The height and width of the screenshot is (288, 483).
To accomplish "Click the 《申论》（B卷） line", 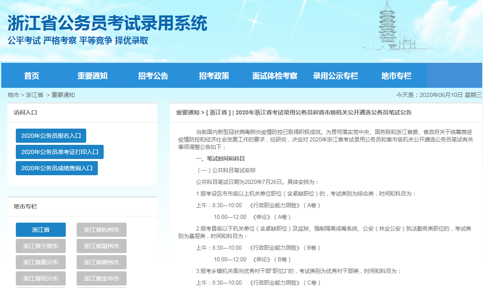I will 253,260.
